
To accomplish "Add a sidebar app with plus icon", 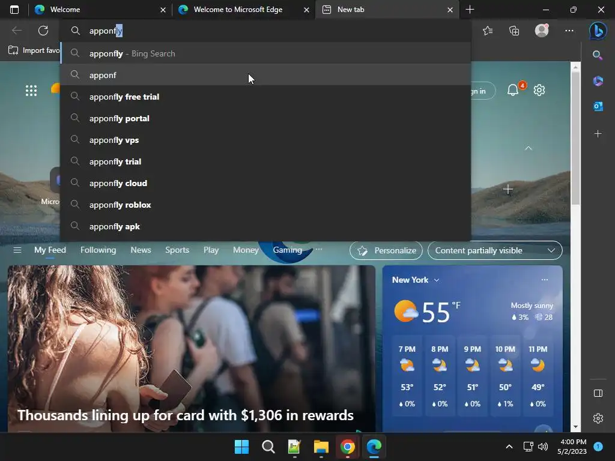I will [598, 134].
